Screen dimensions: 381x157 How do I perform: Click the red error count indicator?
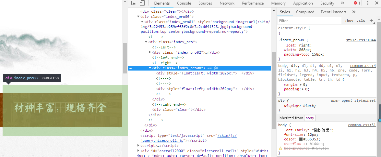coord(357,3)
